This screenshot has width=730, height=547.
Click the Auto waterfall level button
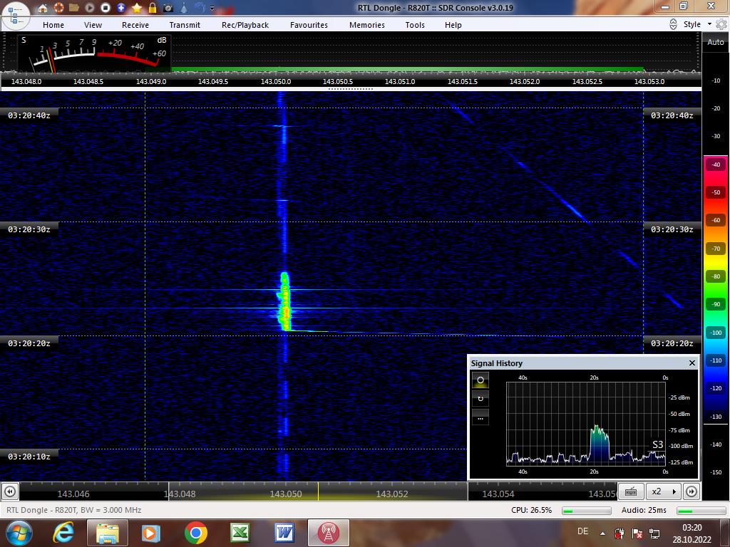point(716,42)
